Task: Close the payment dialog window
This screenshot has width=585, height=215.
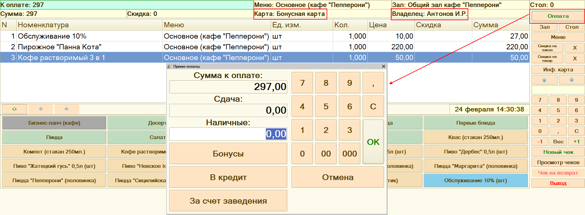Action: click(383, 66)
